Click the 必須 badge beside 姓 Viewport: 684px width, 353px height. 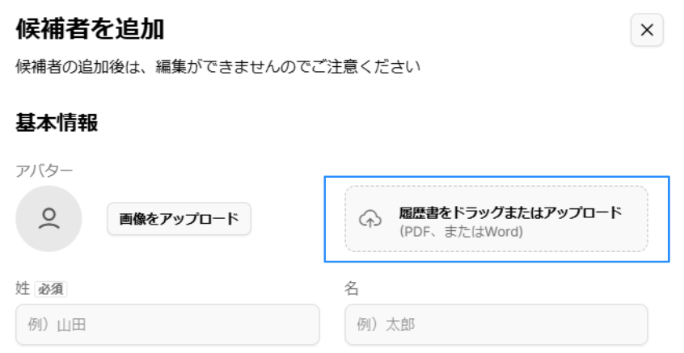tap(52, 288)
